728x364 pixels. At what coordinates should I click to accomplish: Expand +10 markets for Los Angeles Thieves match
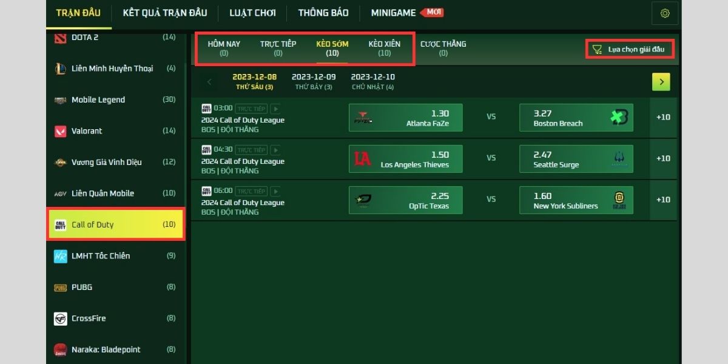point(663,158)
